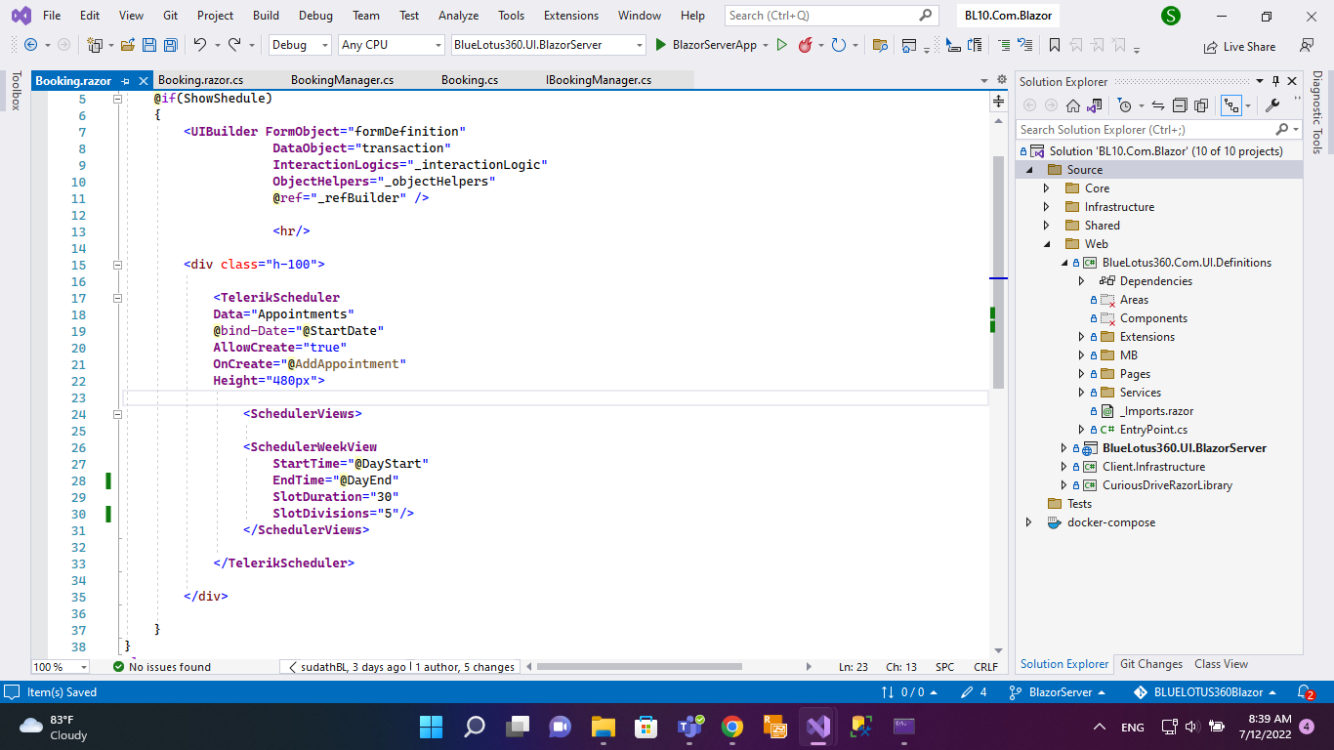
Task: Open Properties wrench icon in Solution Explorer
Action: point(1272,105)
